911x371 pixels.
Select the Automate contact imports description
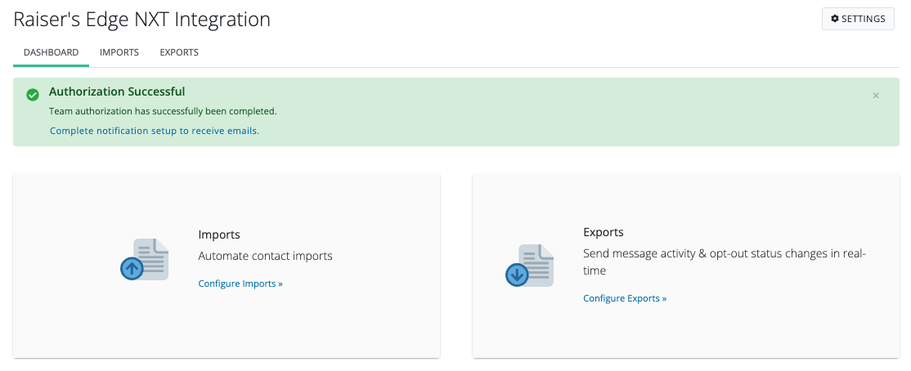point(266,256)
